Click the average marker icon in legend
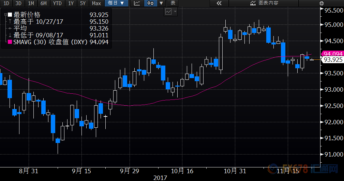 pos(10,29)
